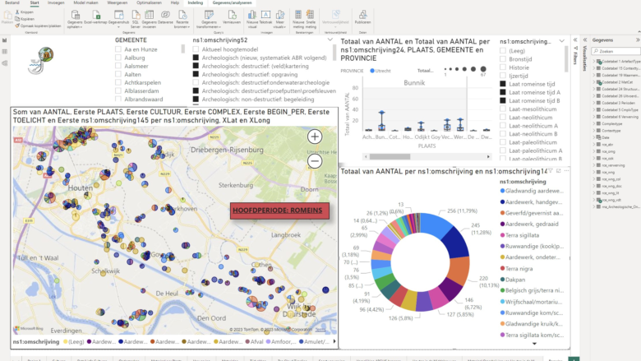The image size is (641, 361).
Task: Click the Nieuwe visual icon
Action: [252, 22]
